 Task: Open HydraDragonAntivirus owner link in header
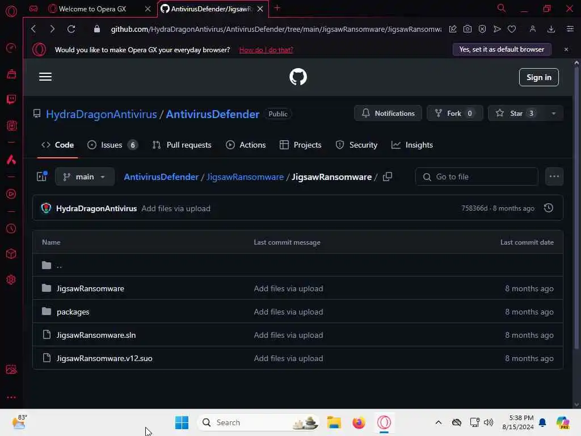102,114
